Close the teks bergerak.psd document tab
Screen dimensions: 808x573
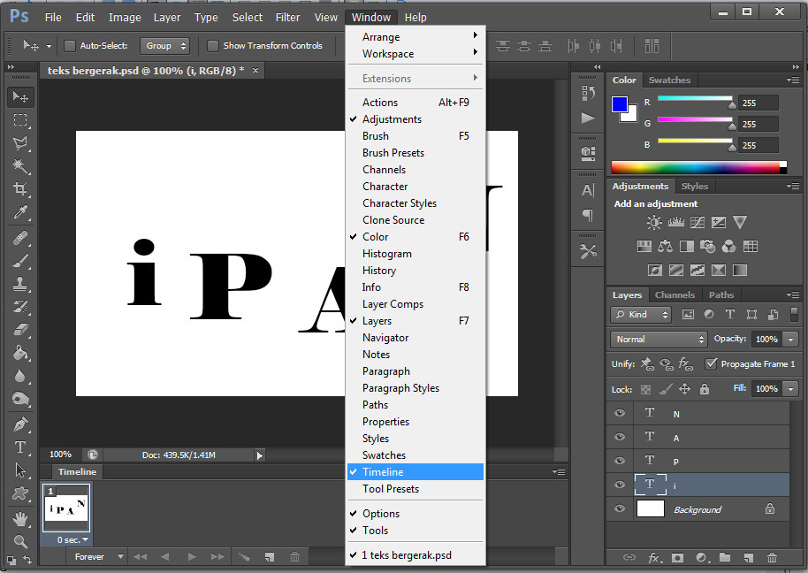pos(255,70)
